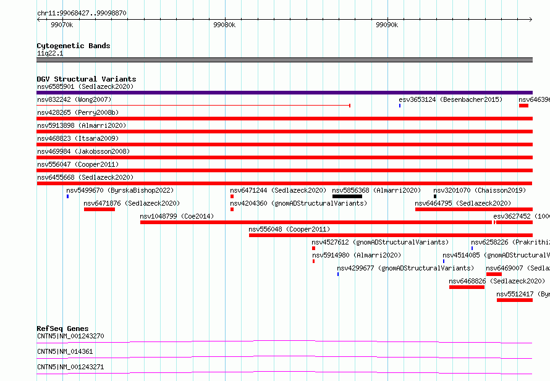Open the nsv6258226 variant label

(x=510, y=242)
